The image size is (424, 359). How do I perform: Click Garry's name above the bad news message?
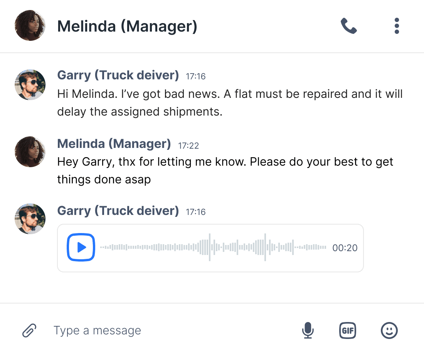tap(118, 75)
